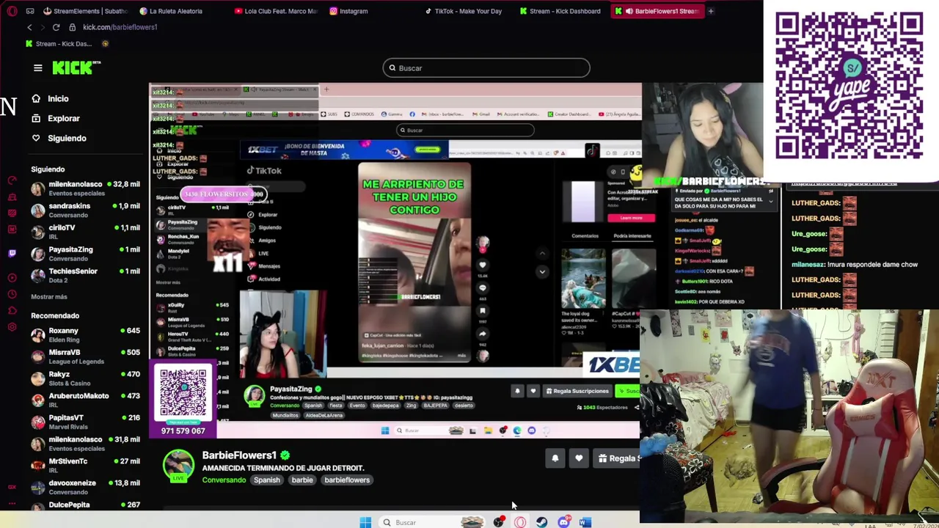Screen dimensions: 939x528
Task: Click the Kick logo
Action: pos(76,67)
